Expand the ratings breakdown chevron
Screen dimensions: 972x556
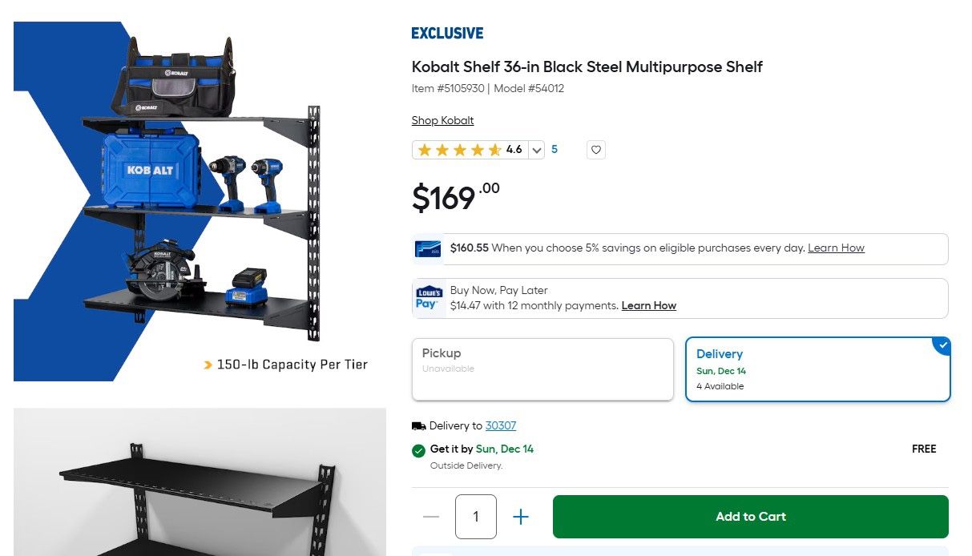[536, 149]
